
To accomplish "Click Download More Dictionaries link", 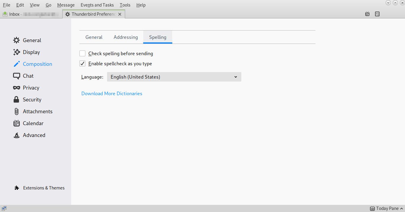I will click(x=112, y=93).
